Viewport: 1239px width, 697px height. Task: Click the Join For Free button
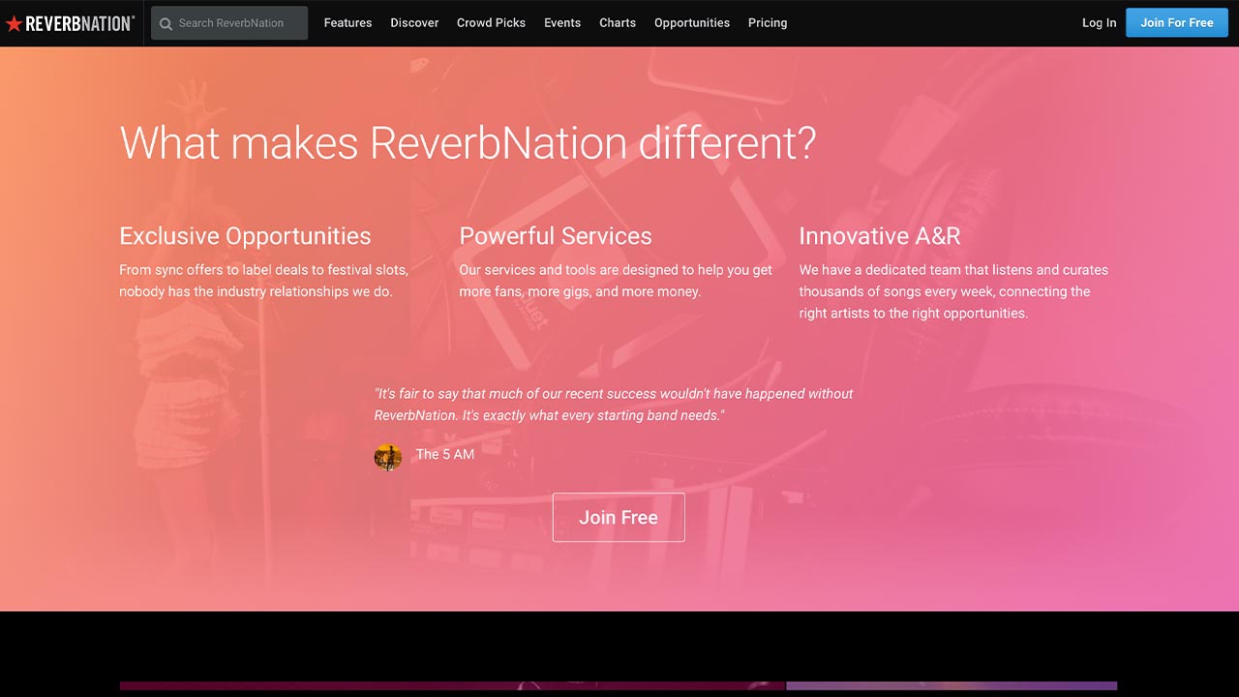1177,22
